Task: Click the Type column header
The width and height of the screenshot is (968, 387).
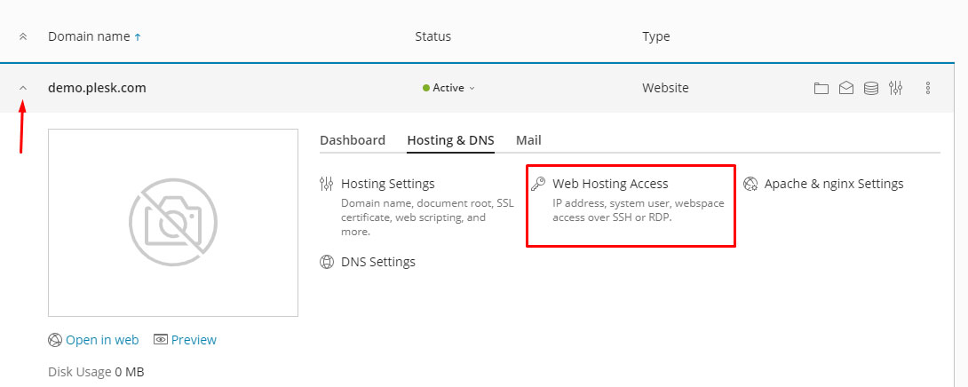Action: [x=655, y=36]
